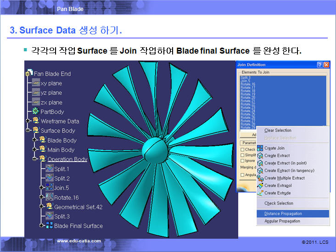Choose Distance Propagation from context menu
Screen dimensions: 336x252
point(283,214)
